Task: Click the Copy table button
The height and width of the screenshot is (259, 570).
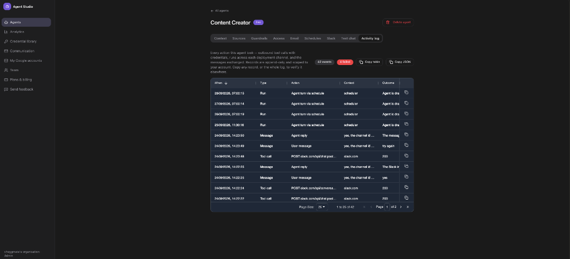Action: (370, 62)
